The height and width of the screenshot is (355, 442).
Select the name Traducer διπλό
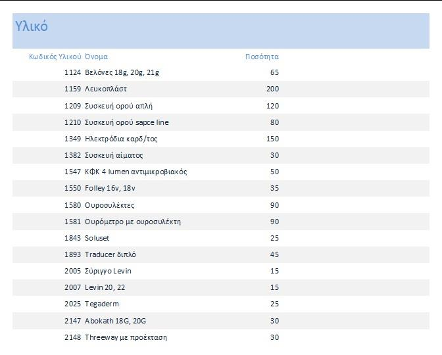110,254
